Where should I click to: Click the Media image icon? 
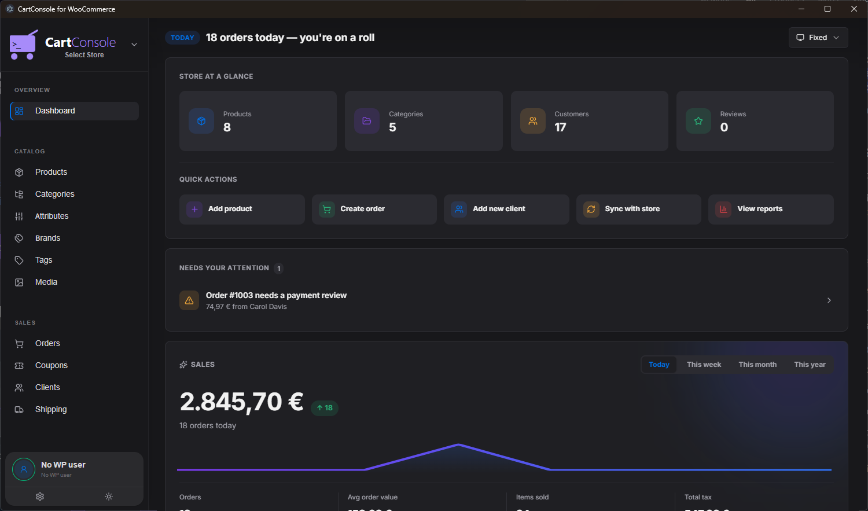(19, 282)
